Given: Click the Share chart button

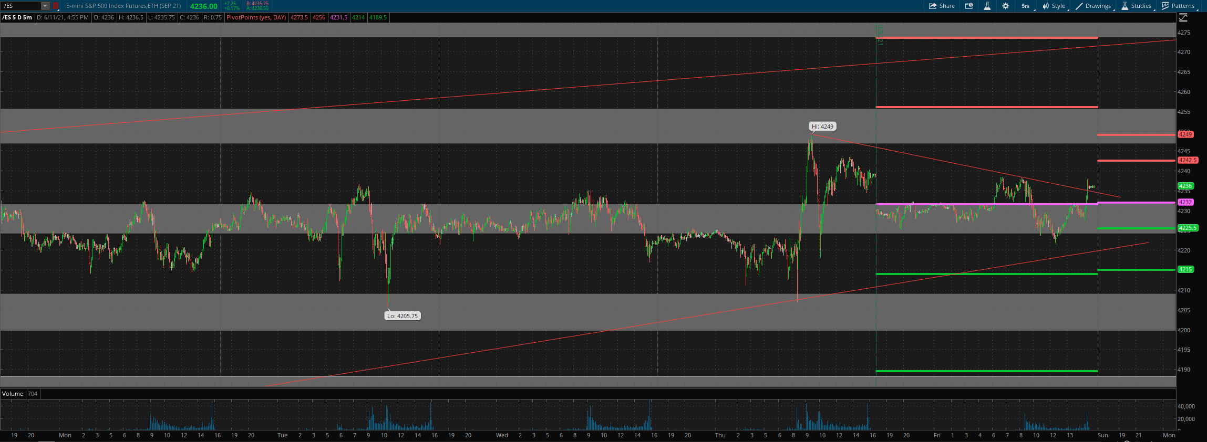Looking at the screenshot, I should (942, 6).
